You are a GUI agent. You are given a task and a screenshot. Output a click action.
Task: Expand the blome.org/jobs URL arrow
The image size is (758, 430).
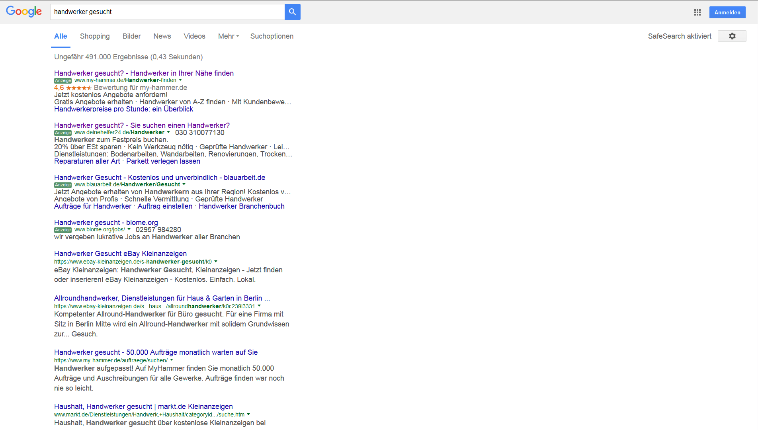(129, 229)
